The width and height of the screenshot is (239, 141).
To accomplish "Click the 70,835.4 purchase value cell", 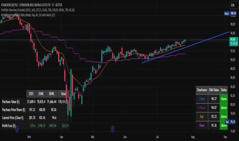I will click(41, 102).
